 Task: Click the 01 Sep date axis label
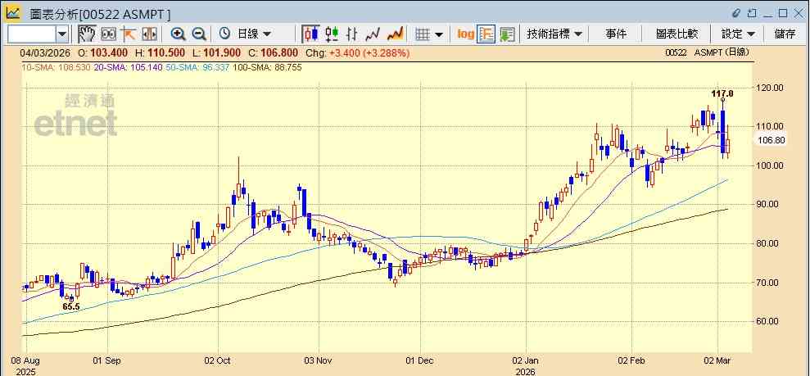[107, 360]
